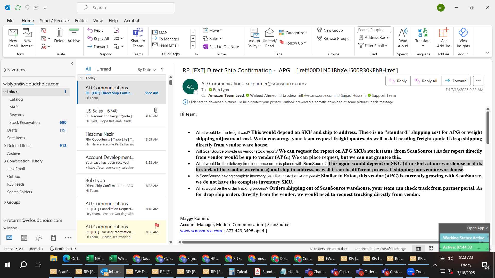Click Reply All in the reading pane
This screenshot has height=278, width=495.
(x=426, y=81)
